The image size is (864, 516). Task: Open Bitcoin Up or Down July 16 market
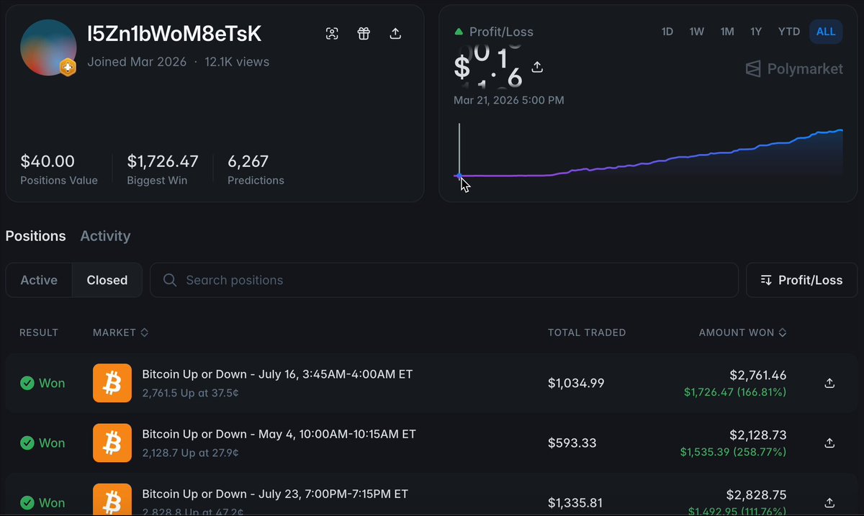tap(277, 374)
